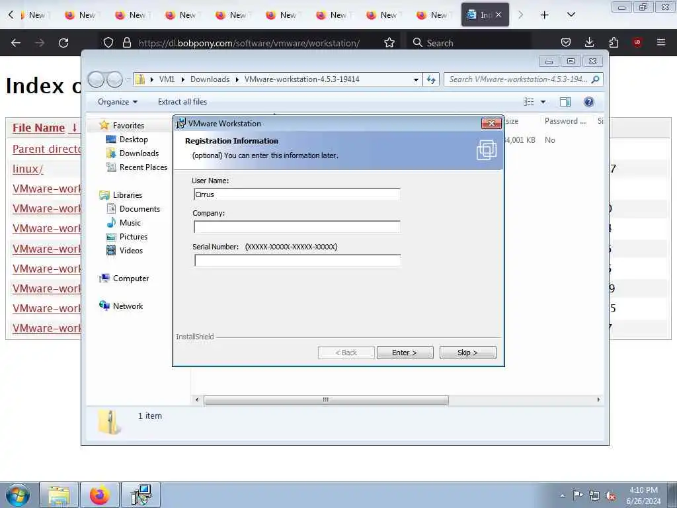
Task: Toggle the preview pane icon in Explorer
Action: [565, 102]
